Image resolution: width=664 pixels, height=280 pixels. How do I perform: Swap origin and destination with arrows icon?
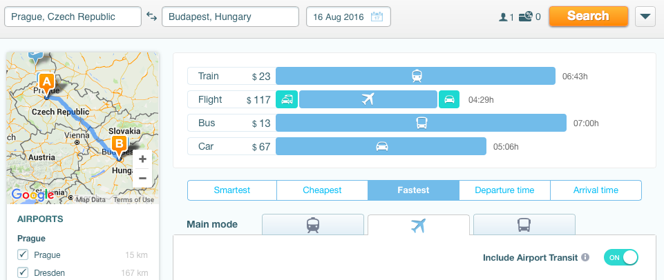pyautogui.click(x=151, y=16)
